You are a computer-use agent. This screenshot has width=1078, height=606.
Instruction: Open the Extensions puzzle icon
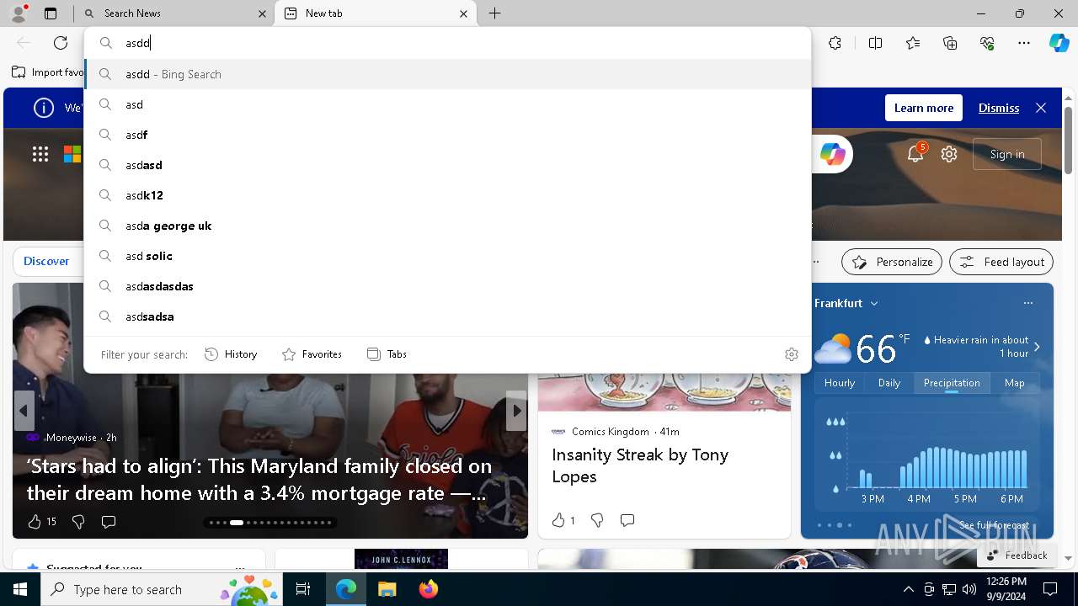pyautogui.click(x=835, y=43)
